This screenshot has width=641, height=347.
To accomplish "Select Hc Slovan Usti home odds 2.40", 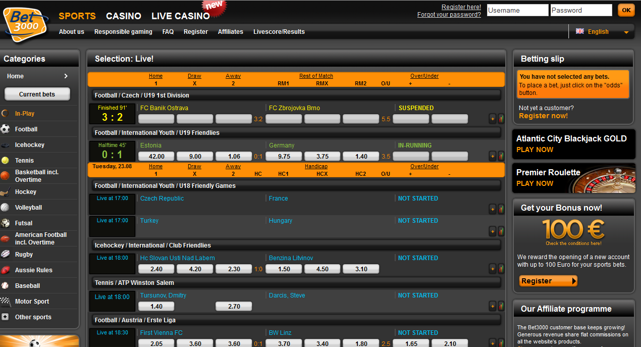I will pos(156,269).
